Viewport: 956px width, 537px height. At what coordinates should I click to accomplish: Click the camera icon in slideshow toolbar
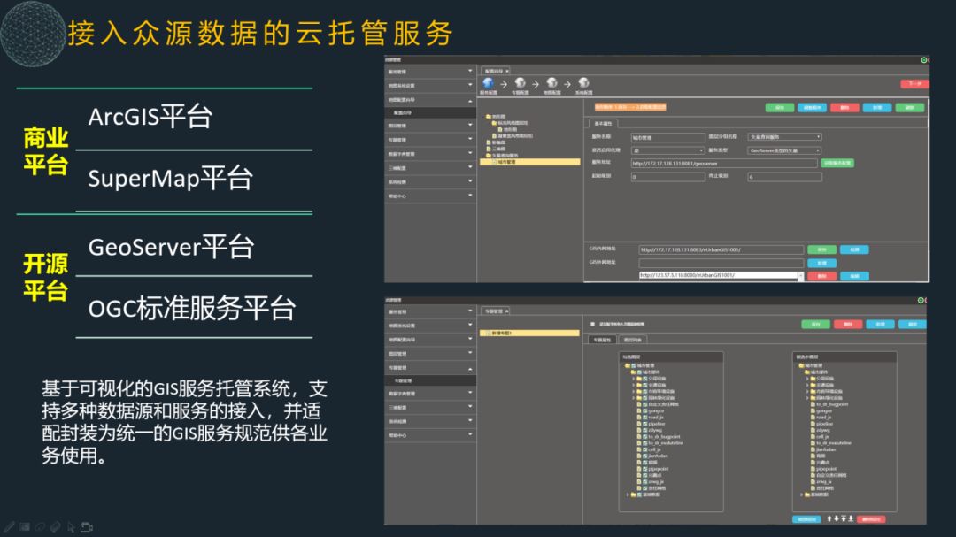point(87,526)
